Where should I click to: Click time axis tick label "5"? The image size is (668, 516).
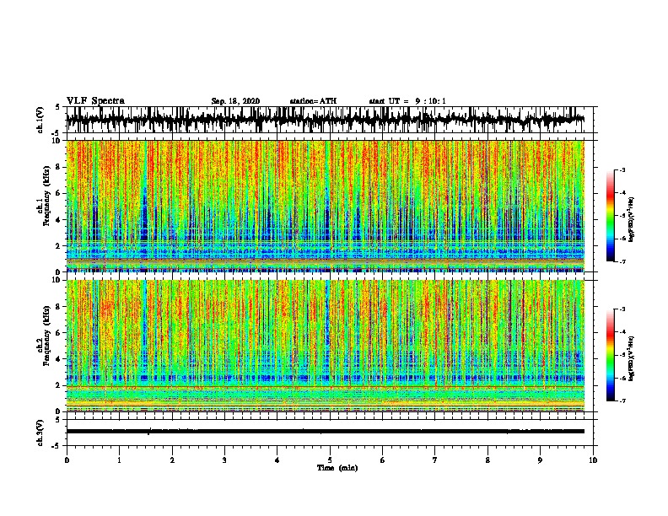[330, 460]
